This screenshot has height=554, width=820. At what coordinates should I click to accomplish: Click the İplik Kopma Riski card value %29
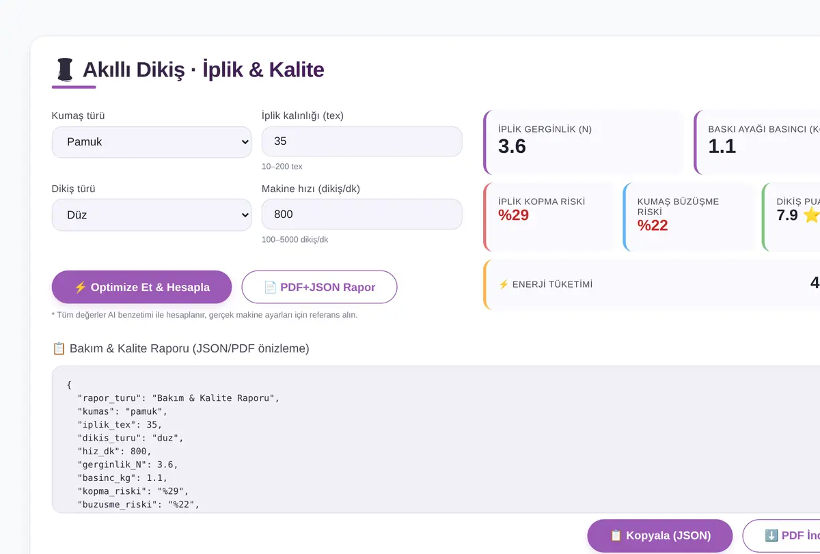[513, 216]
